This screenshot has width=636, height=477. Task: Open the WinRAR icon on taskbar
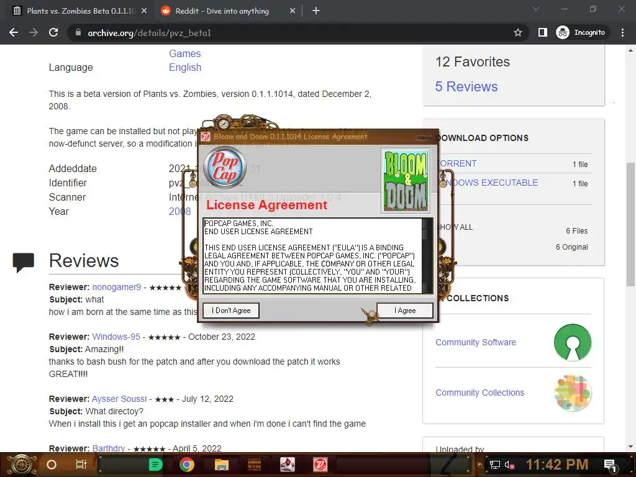coord(254,465)
